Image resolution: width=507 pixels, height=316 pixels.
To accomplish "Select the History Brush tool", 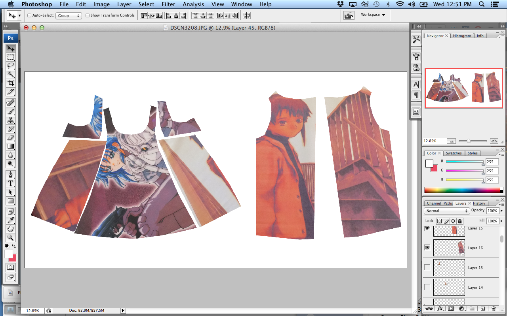I will point(11,129).
